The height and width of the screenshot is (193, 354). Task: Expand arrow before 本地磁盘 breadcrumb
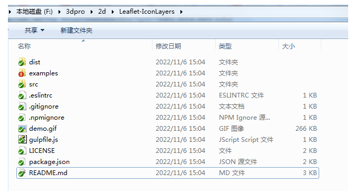pyautogui.click(x=9, y=12)
